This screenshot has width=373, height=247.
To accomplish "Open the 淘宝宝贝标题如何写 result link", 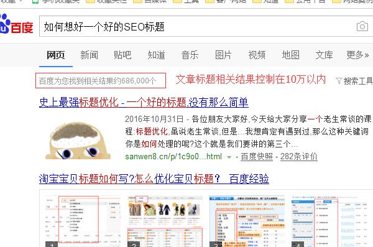I will click(x=154, y=179).
